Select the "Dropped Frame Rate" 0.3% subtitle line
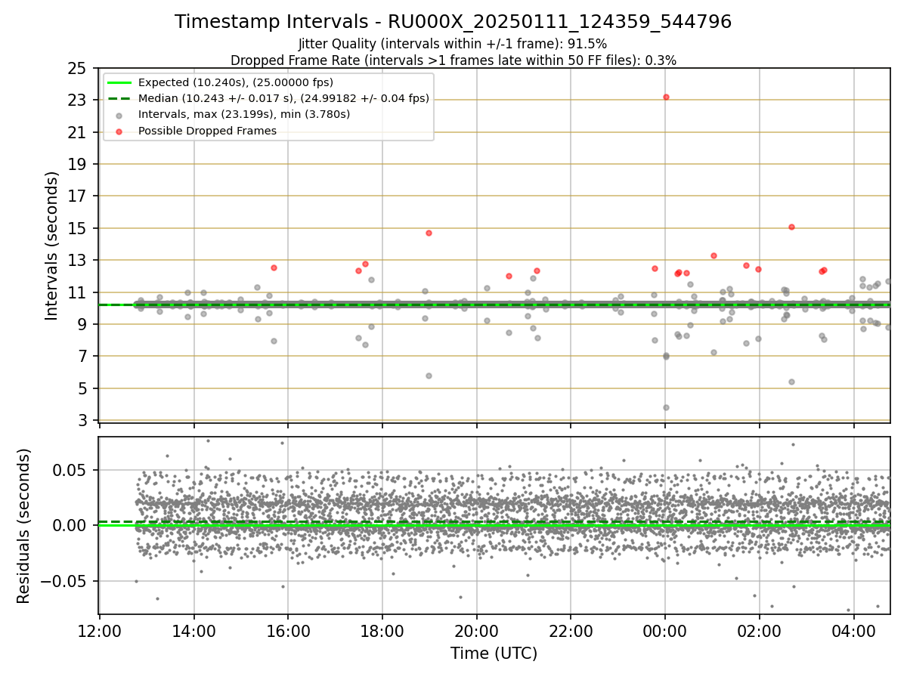Viewport: 907px width, 680px height. (453, 60)
